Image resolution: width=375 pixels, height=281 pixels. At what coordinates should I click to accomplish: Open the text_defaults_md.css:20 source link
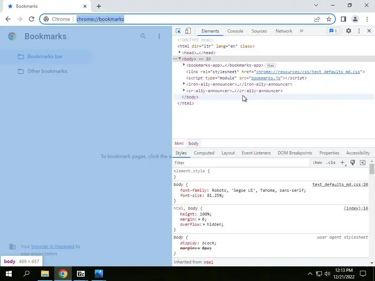tap(340, 184)
